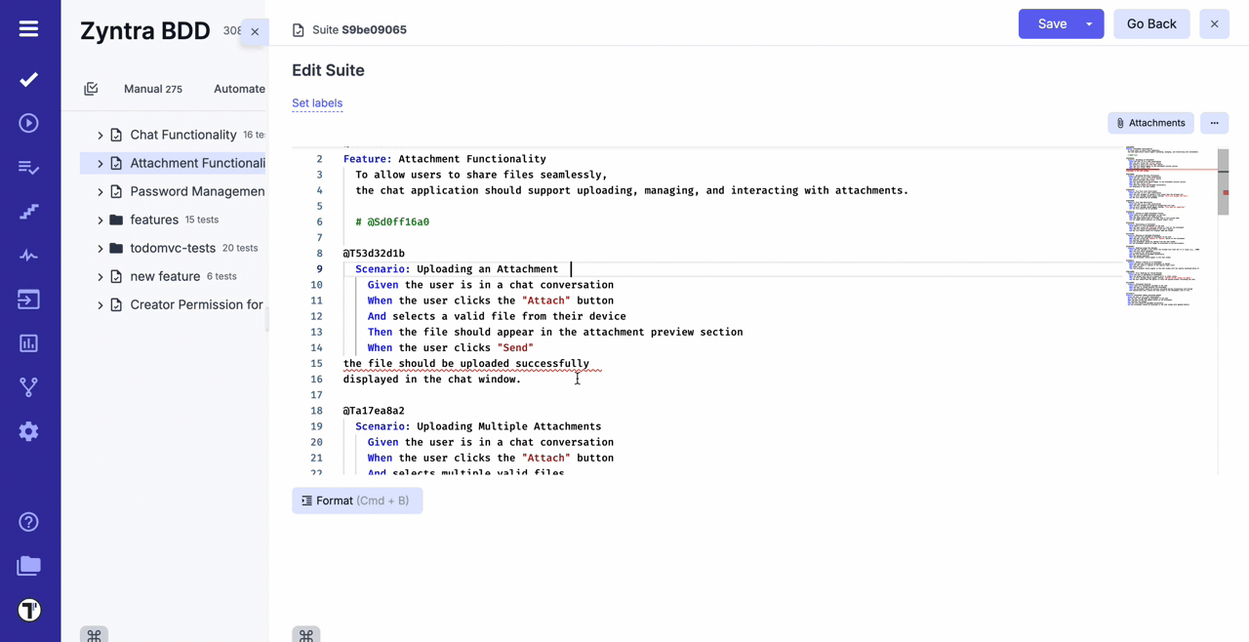Click the file icon of Chat Functionality

(116, 135)
